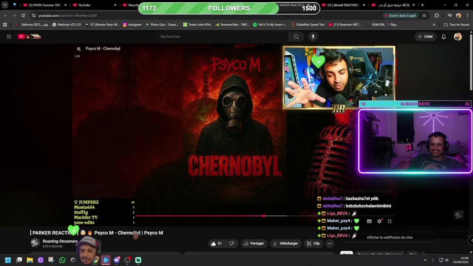Open the Paletools v25.1.23 bookmark
Screen dimensions: 473x266
coord(67,25)
